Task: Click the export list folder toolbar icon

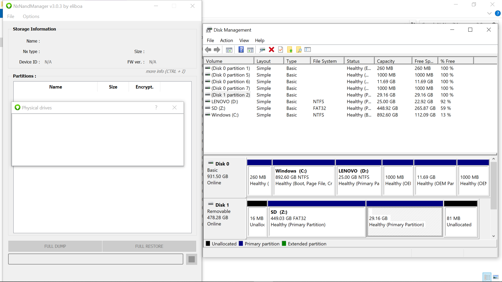Action: tap(290, 50)
